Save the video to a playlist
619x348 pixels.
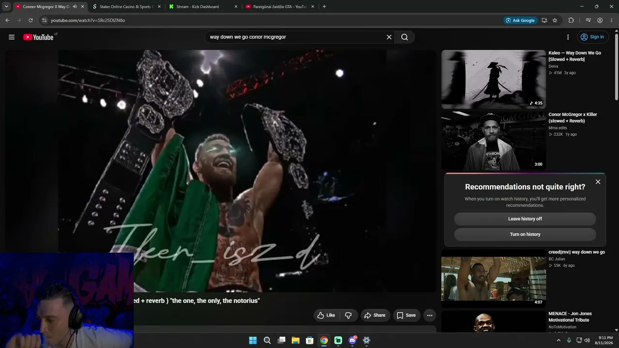pos(406,315)
